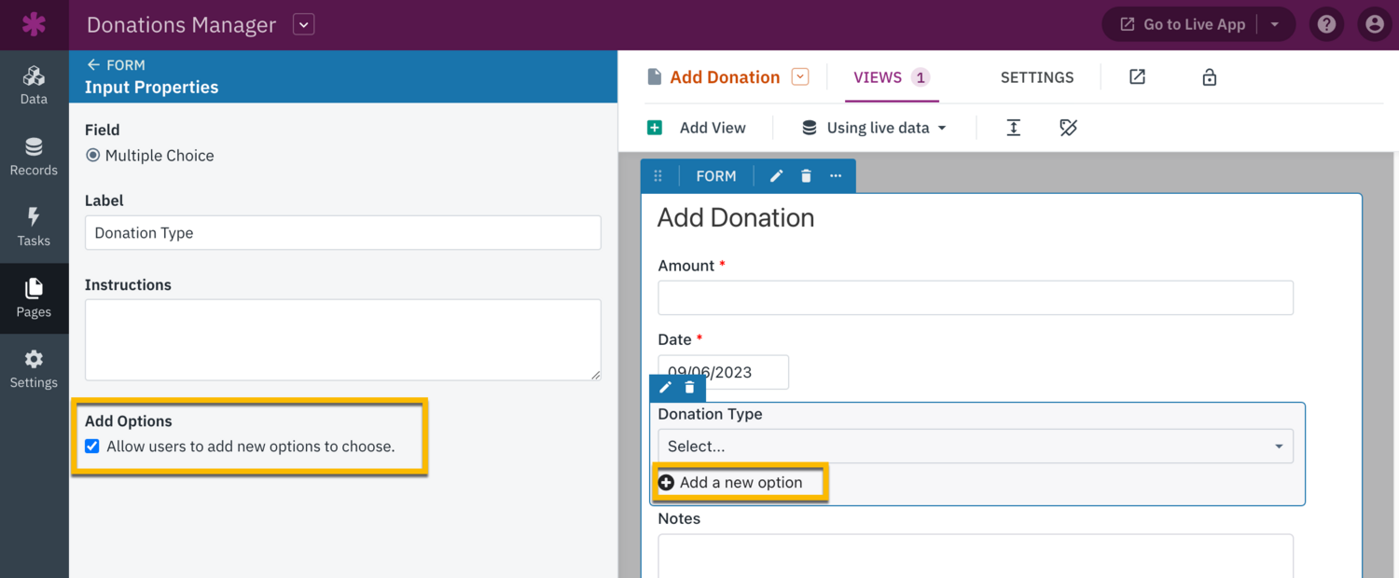Click the open-in-new-window icon beside Settings

pos(1137,77)
